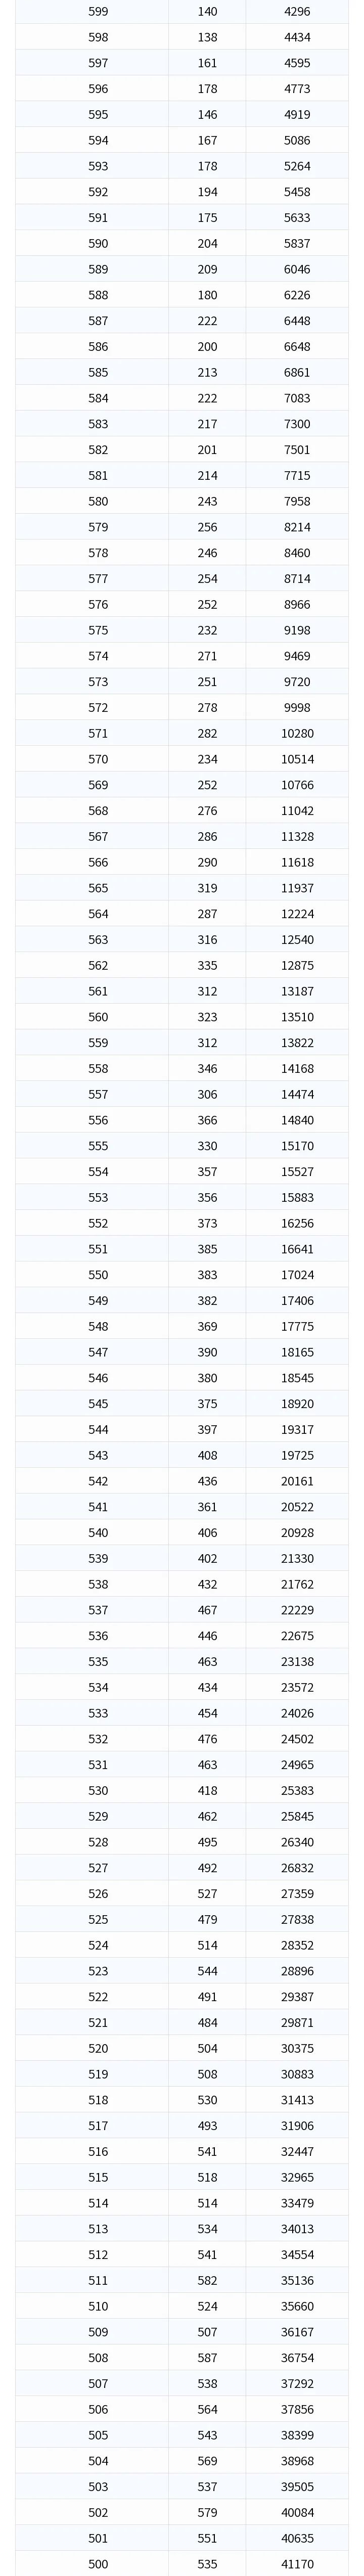This screenshot has height=2576, width=364.
Task: Select the score 570 cell
Action: pyautogui.click(x=98, y=760)
